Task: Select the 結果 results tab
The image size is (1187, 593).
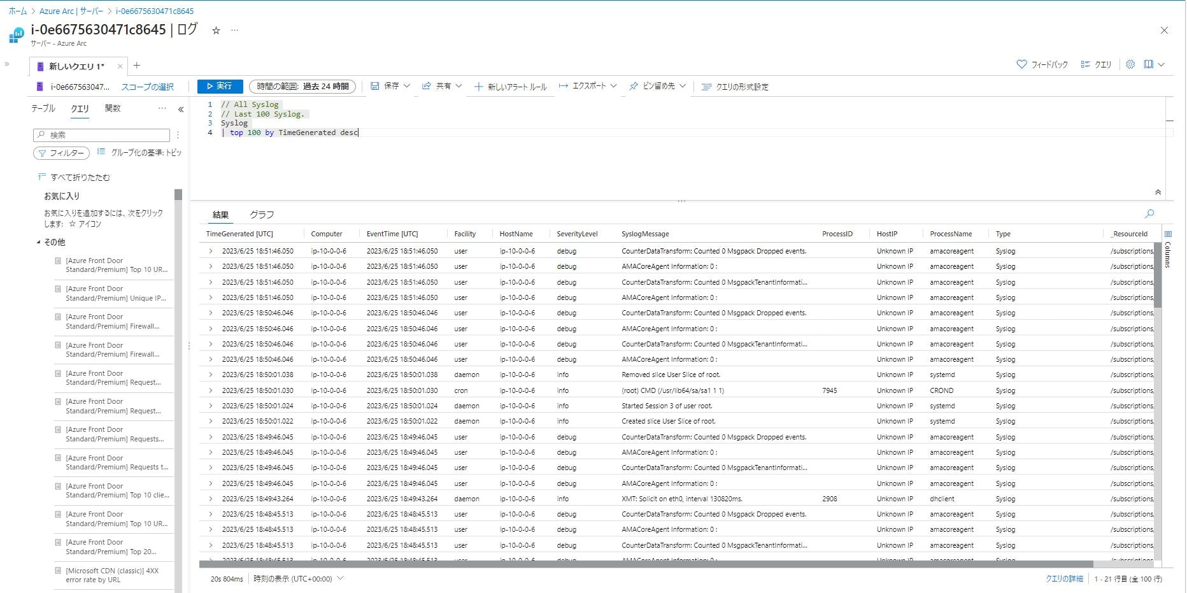Action: (x=220, y=215)
